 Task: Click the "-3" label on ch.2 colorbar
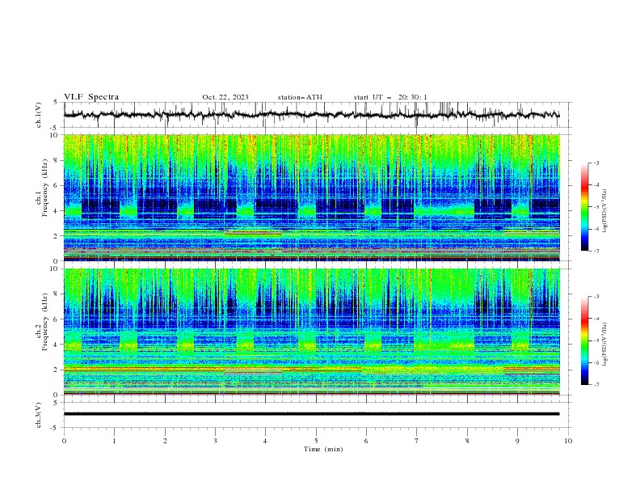tap(596, 297)
